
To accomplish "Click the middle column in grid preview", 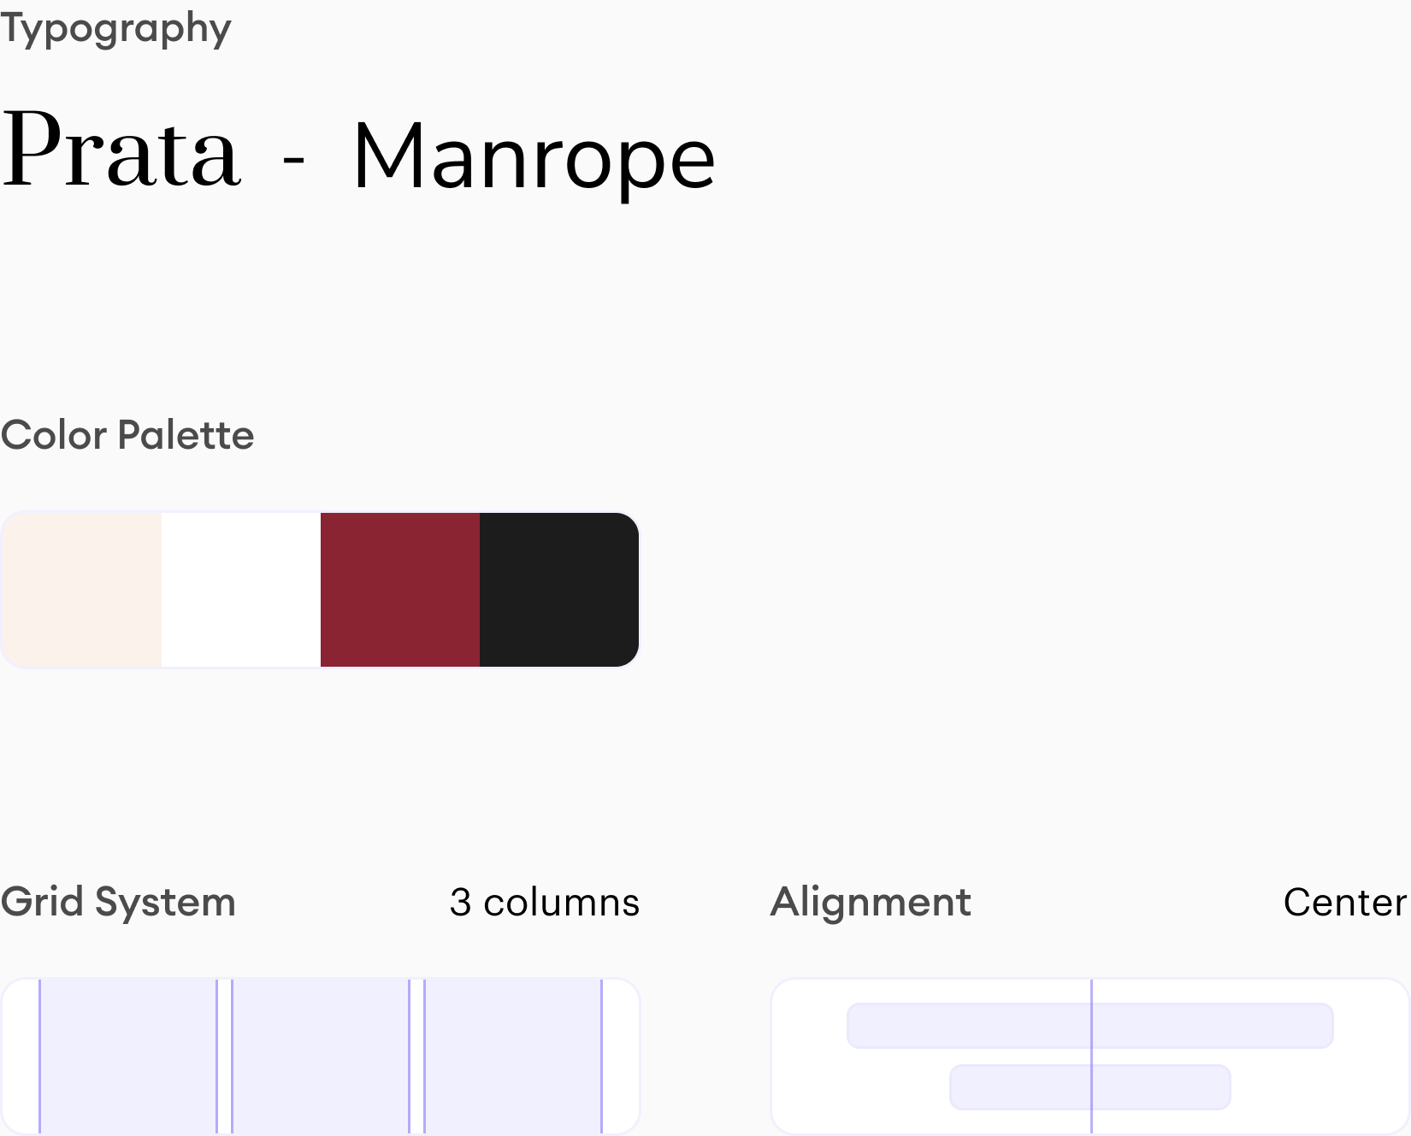I will (x=321, y=1057).
